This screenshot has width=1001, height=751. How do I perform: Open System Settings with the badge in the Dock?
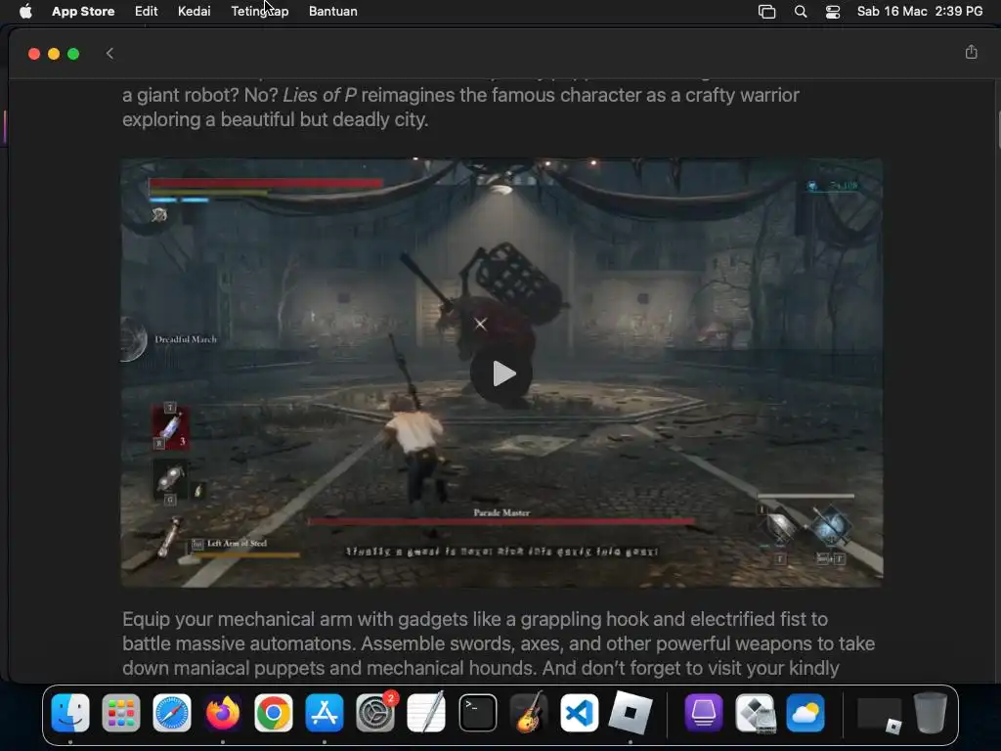tap(375, 713)
